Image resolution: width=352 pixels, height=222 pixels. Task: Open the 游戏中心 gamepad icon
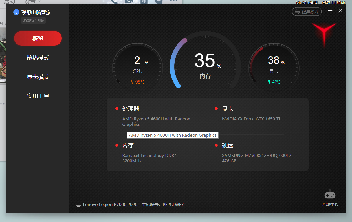pyautogui.click(x=330, y=195)
